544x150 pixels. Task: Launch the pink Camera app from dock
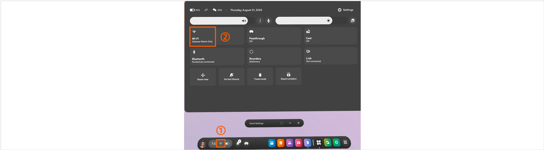(299, 143)
